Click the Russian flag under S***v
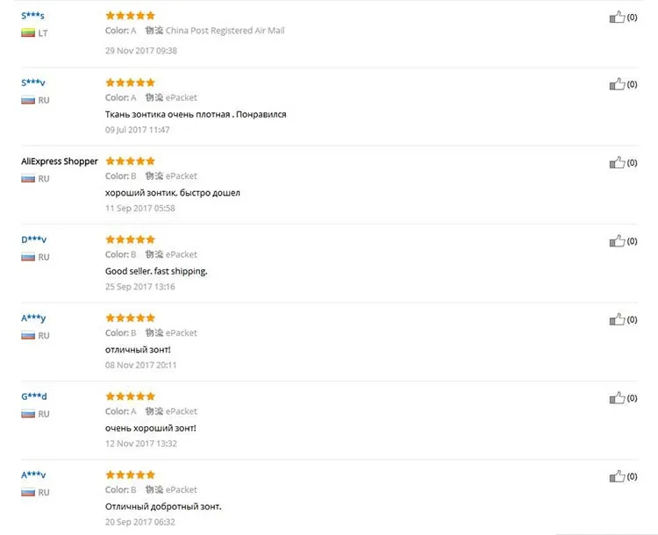The width and height of the screenshot is (658, 535). click(x=27, y=100)
